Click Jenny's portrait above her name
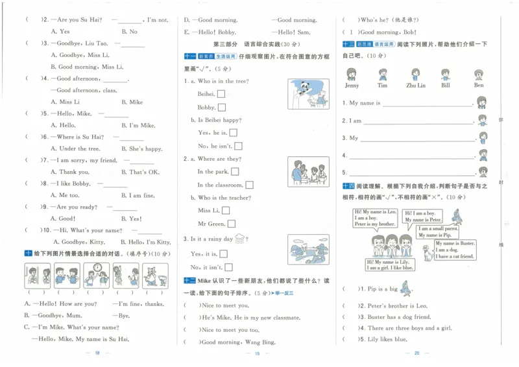 [x=351, y=74]
